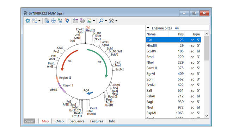Open the globe web lookup icon

coord(82,21)
